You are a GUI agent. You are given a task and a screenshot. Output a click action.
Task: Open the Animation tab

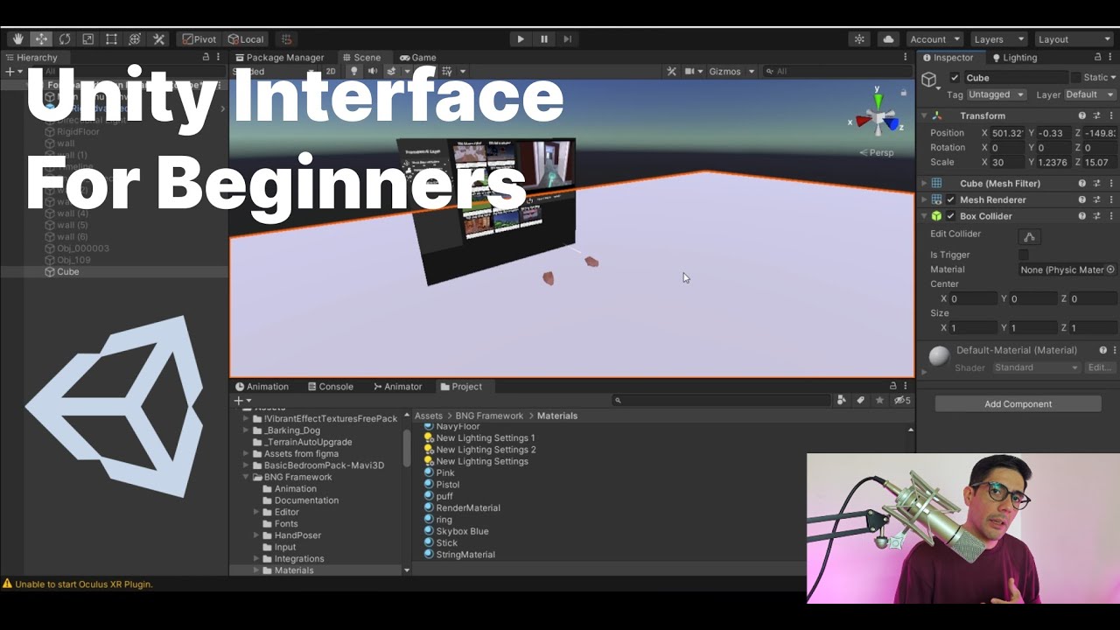click(x=261, y=386)
